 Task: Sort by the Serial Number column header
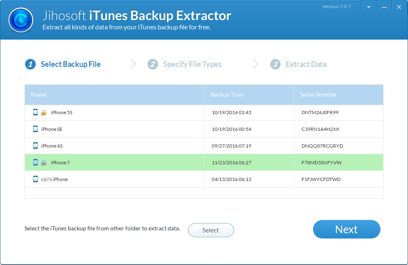pos(339,95)
